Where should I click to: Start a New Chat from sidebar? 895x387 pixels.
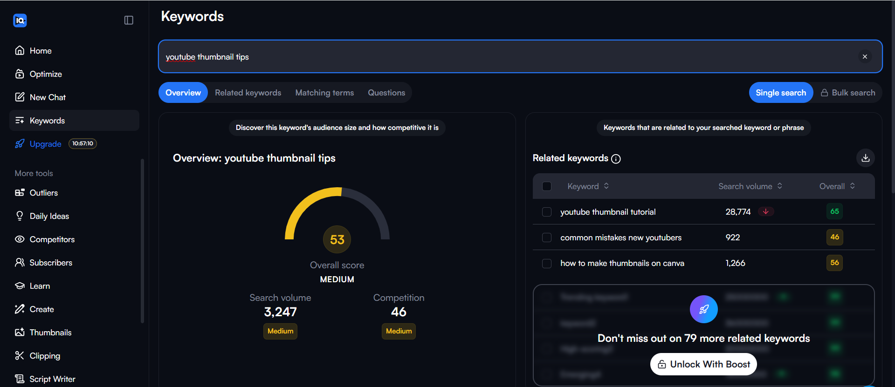pyautogui.click(x=74, y=97)
